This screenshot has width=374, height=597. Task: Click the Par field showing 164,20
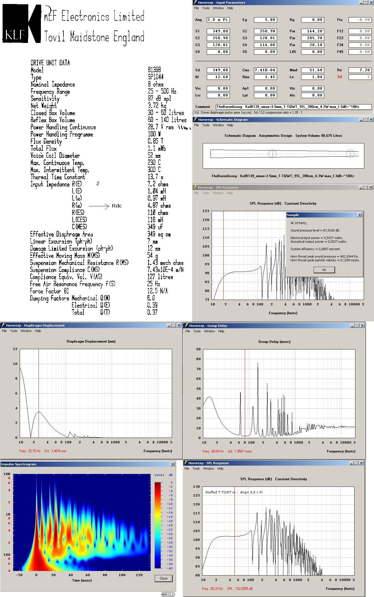click(x=313, y=31)
